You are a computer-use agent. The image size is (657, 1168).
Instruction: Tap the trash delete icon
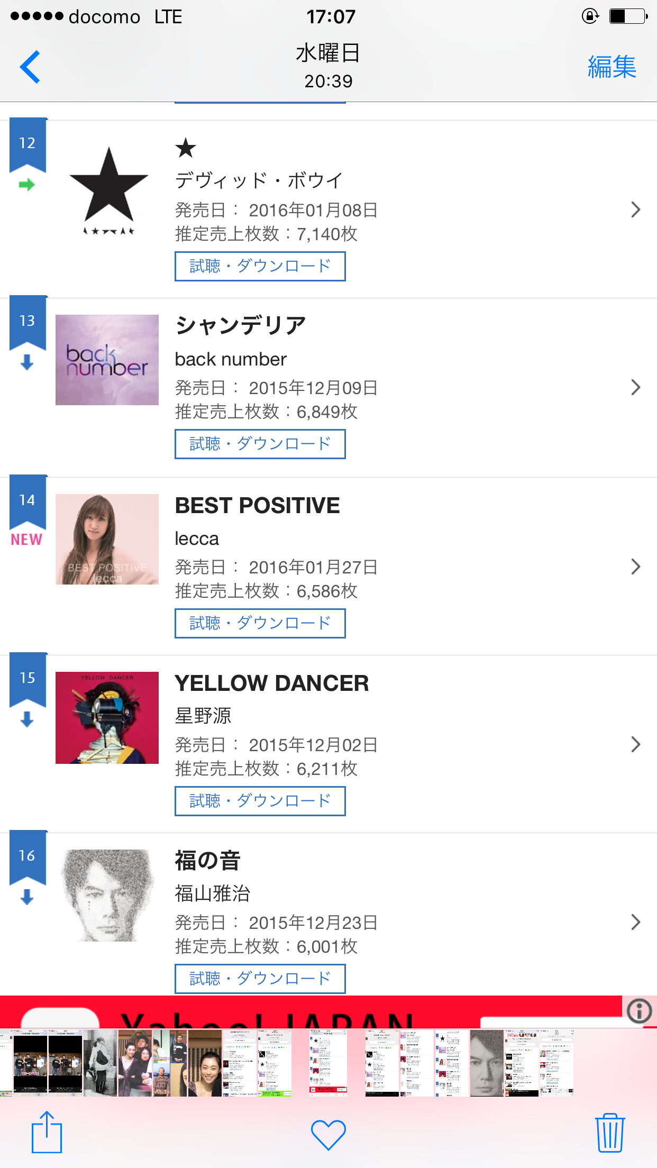(x=610, y=1133)
